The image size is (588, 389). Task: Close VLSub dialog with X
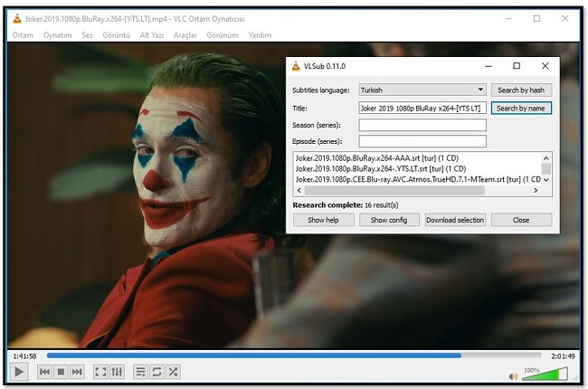[545, 66]
